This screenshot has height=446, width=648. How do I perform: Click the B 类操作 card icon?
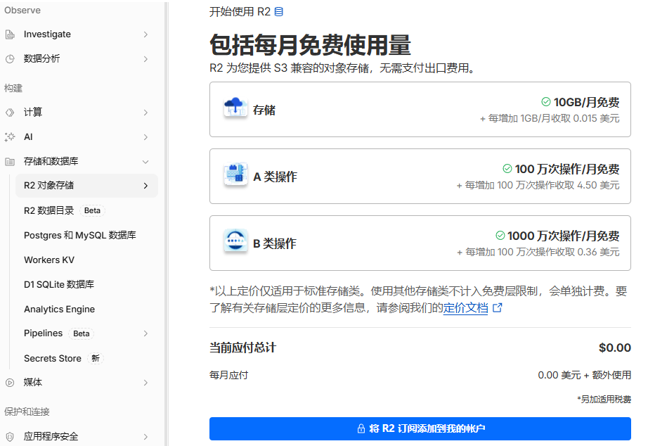235,240
